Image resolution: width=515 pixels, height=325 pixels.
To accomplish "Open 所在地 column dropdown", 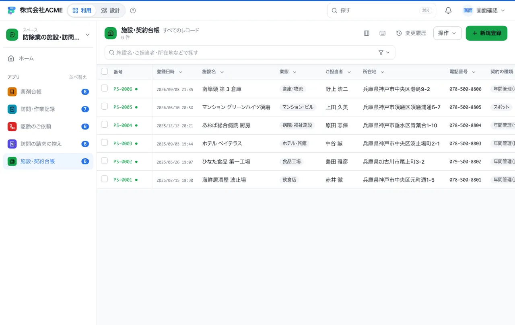I will point(382,72).
